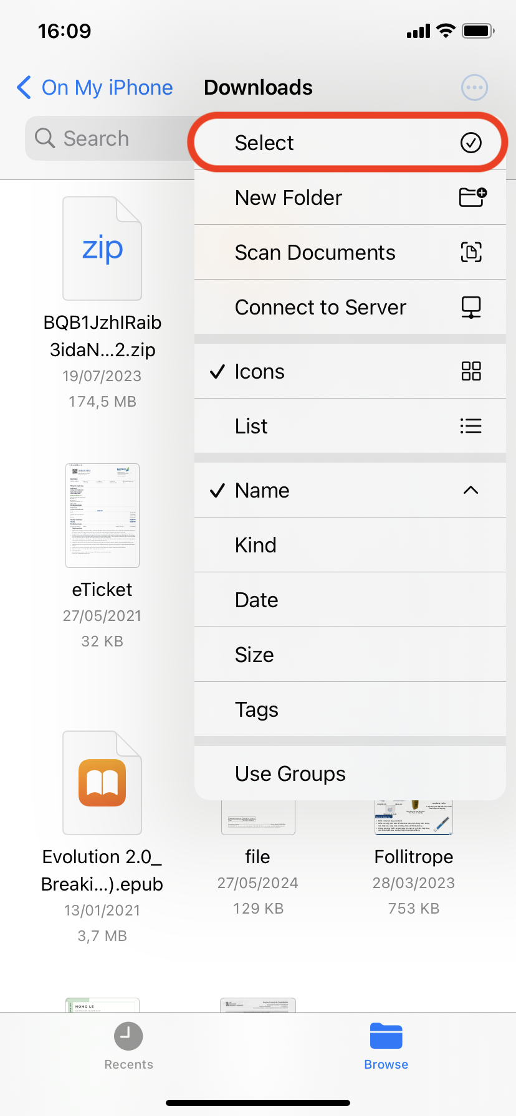Tap the BQB1JzhlRaib zip file name
The height and width of the screenshot is (1116, 516).
pos(102,336)
